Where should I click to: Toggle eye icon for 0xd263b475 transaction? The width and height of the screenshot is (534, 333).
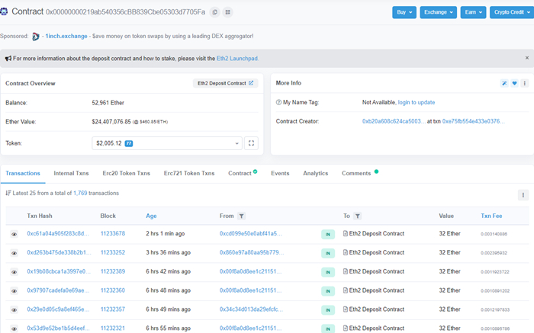(x=14, y=253)
